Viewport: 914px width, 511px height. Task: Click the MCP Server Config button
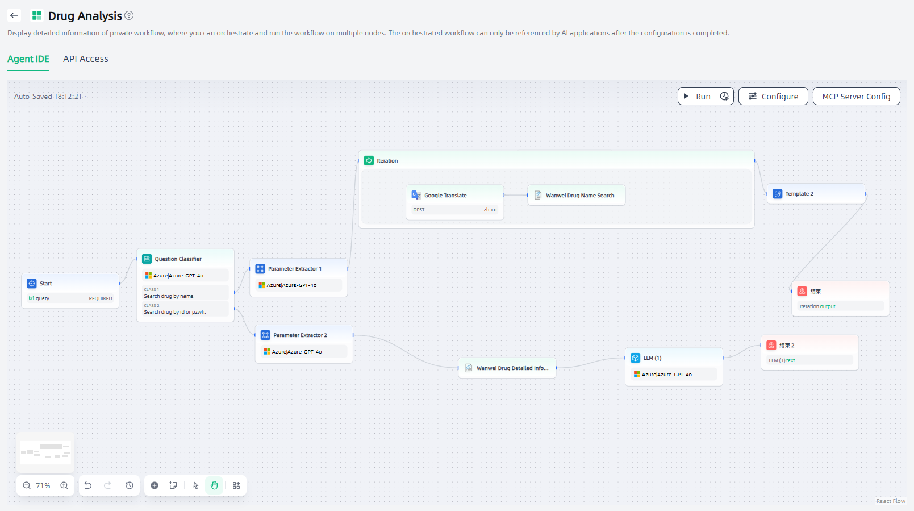856,97
